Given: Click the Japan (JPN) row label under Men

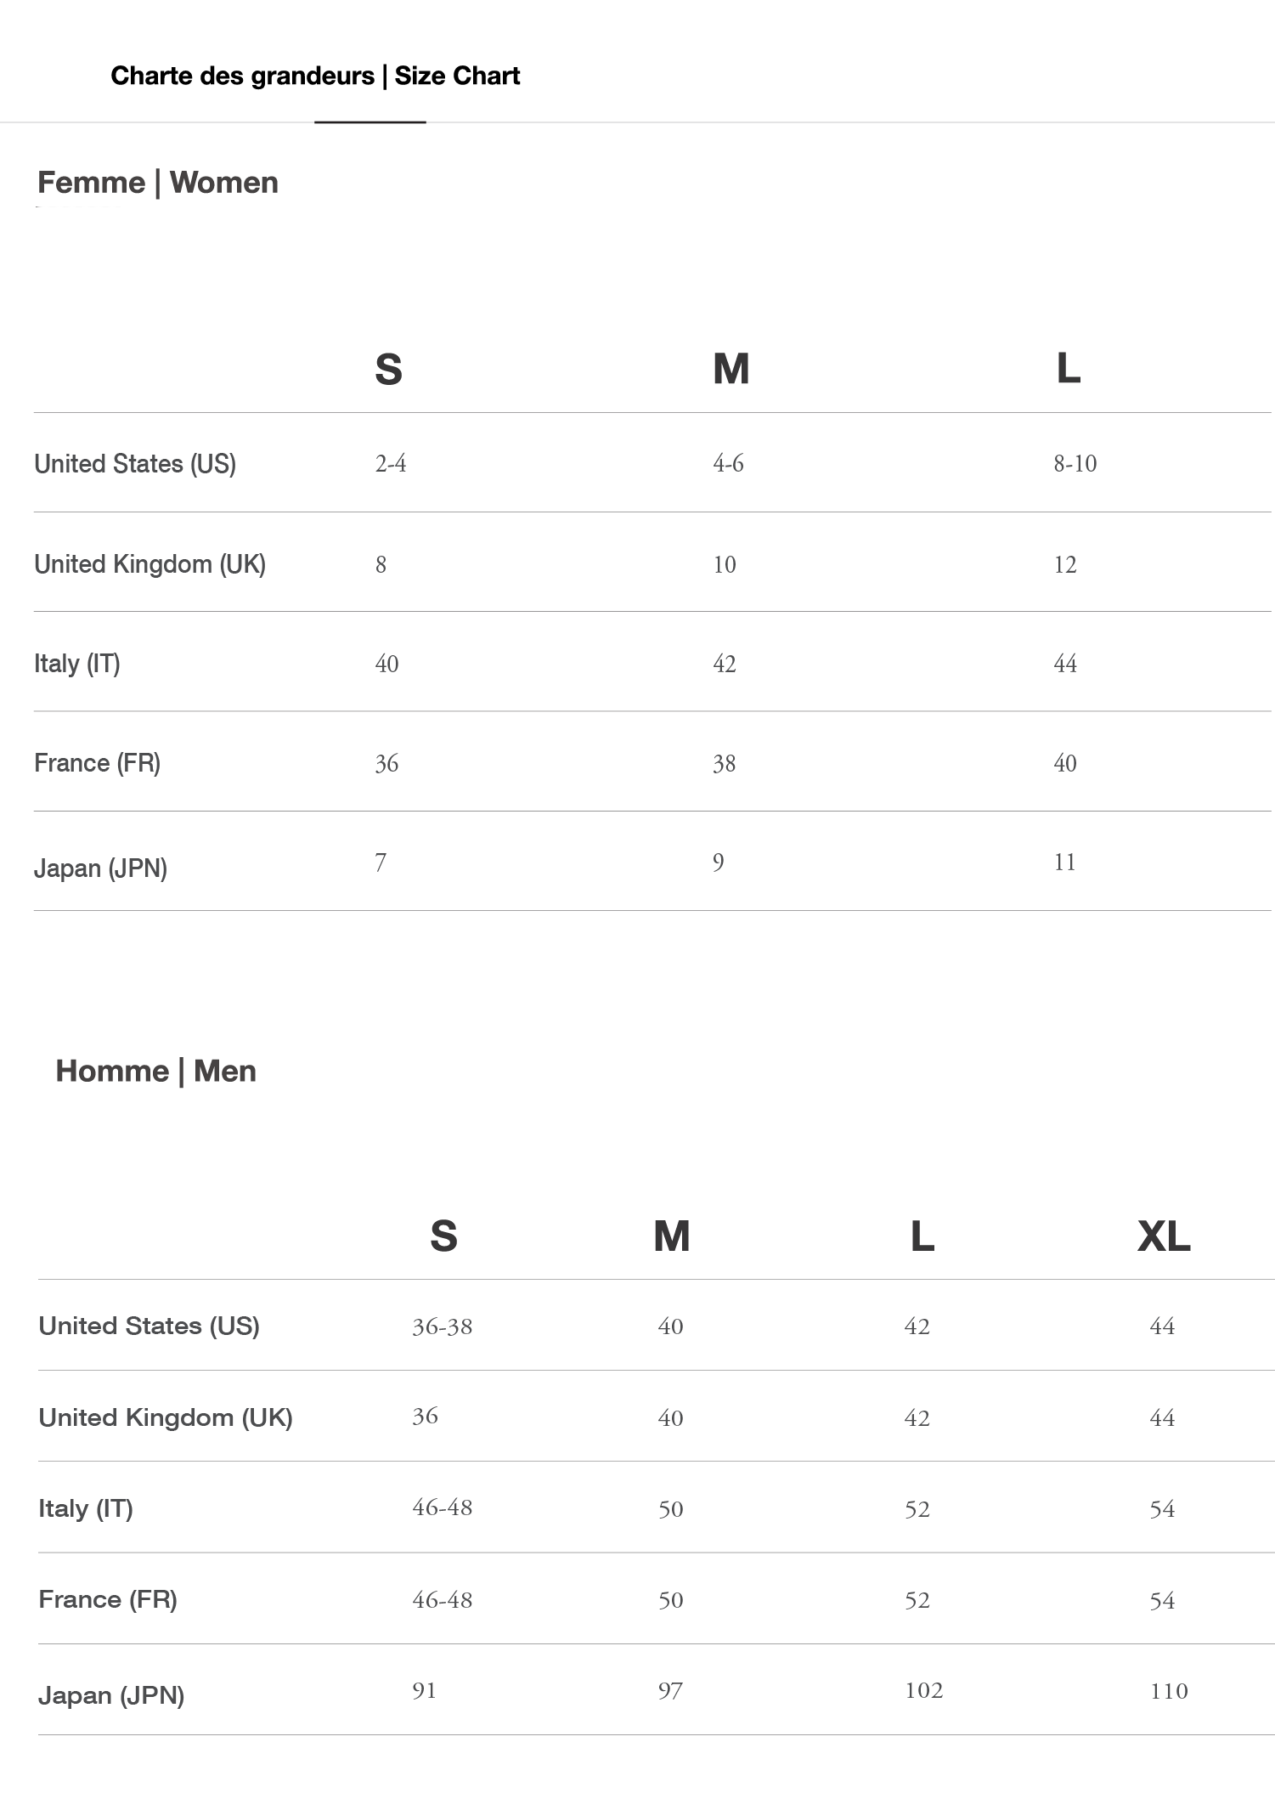Looking at the screenshot, I should [111, 1695].
